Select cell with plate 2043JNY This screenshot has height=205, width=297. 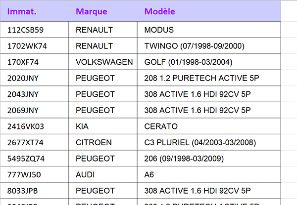[x=34, y=94]
